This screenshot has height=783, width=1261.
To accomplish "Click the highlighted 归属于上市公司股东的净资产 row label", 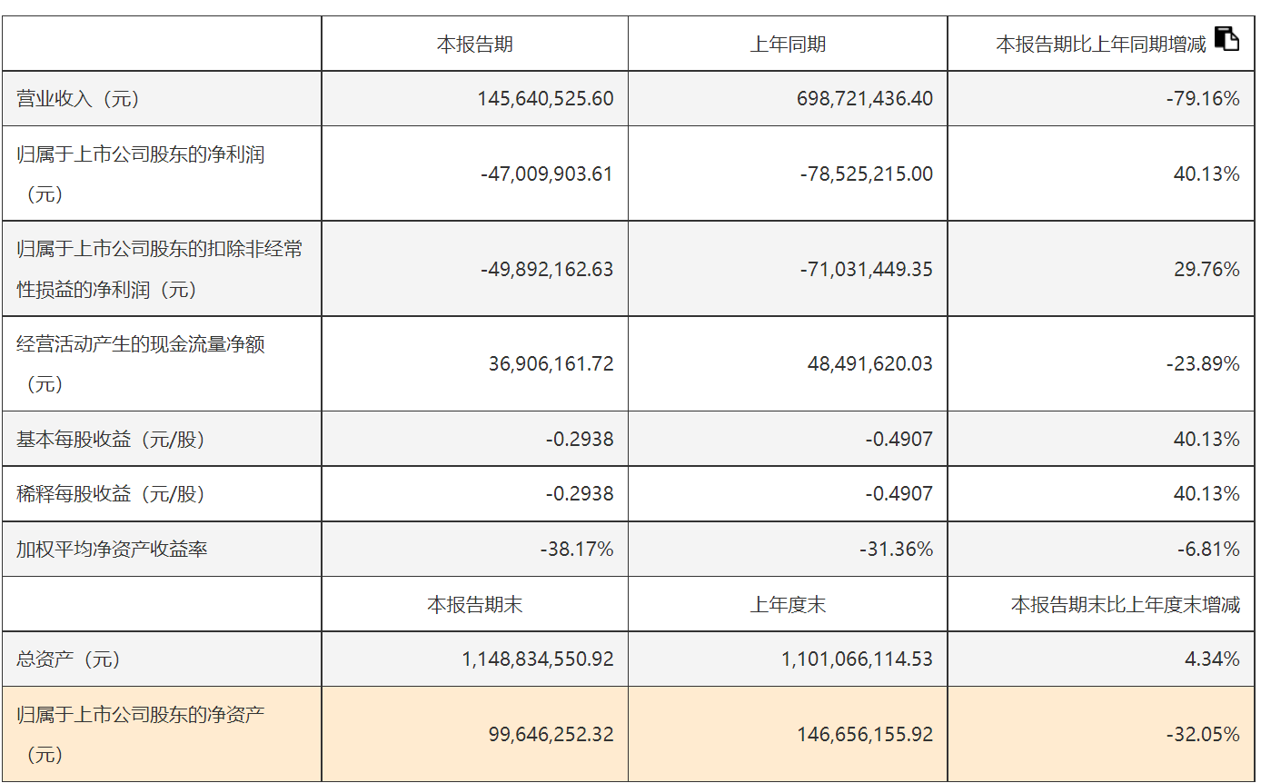I will pyautogui.click(x=141, y=734).
